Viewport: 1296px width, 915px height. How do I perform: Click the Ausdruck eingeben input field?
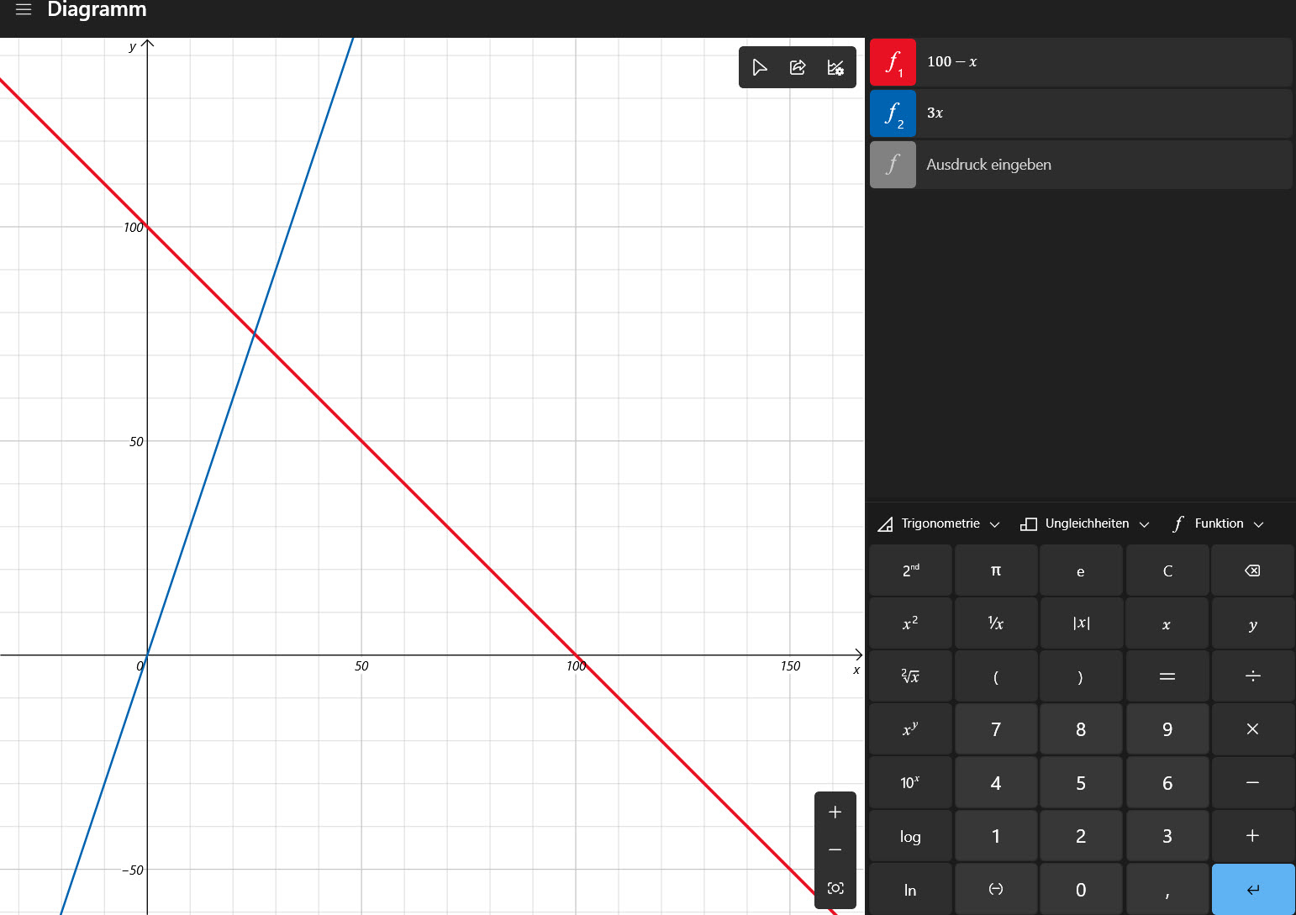1103,165
